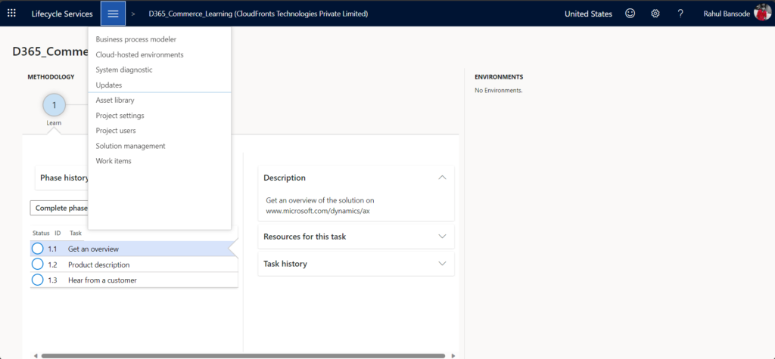This screenshot has height=359, width=775.
Task: Open Project settings from the menu
Action: 120,116
